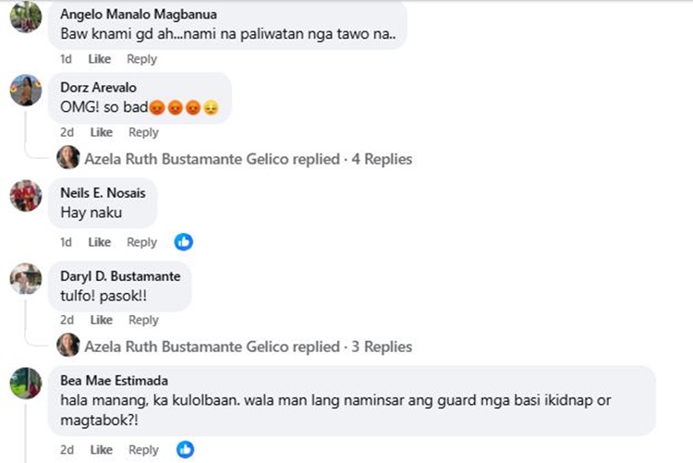This screenshot has height=463, width=693.
Task: Click the 1d timestamp on Angelo's comment
Action: 67,59
